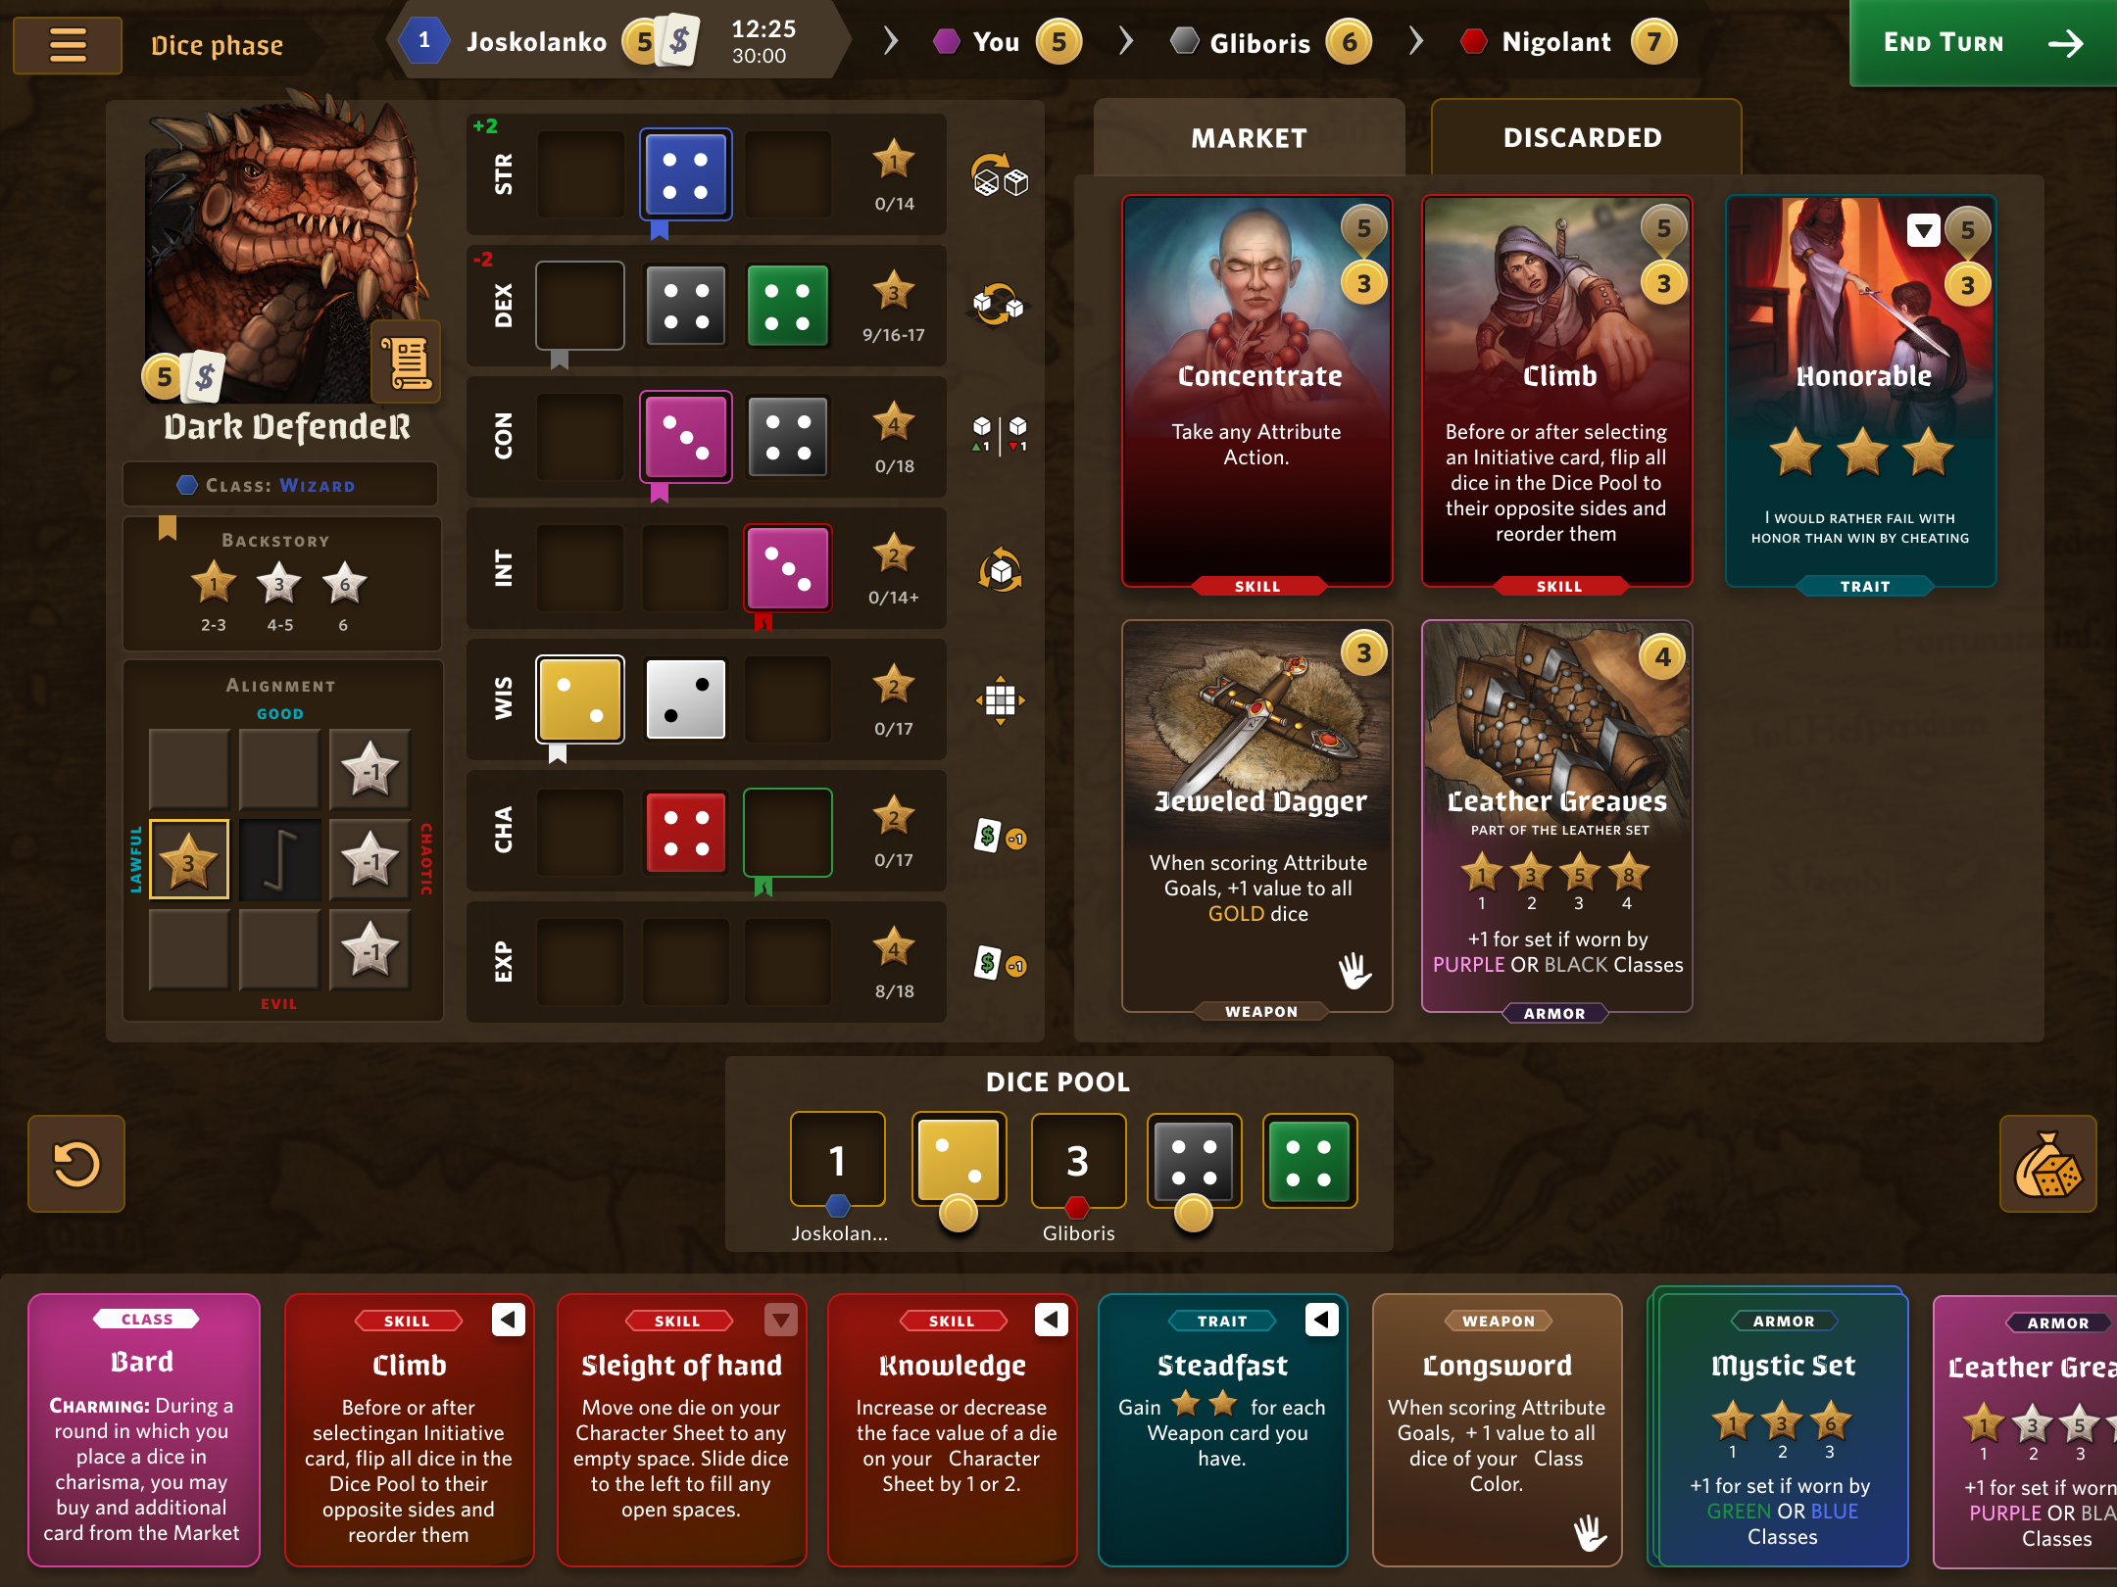Click the undo arrow button
This screenshot has height=1587, width=2117.
pos(76,1164)
